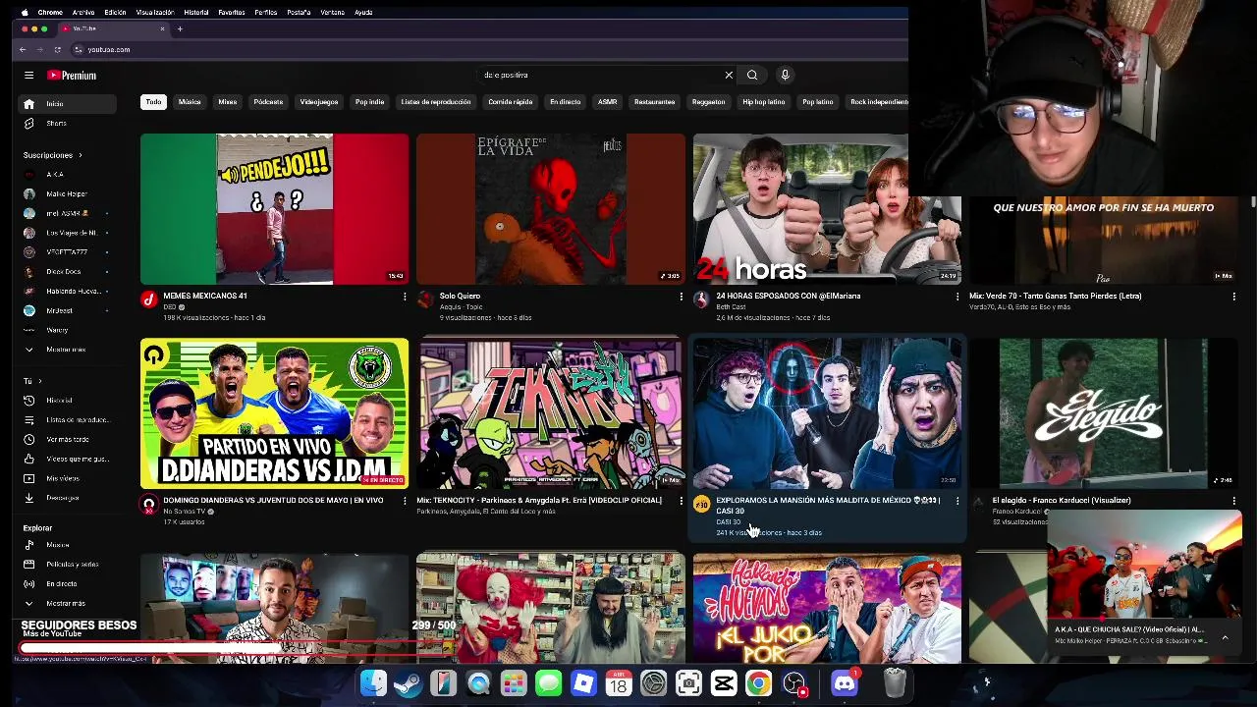The image size is (1257, 707).
Task: Select the ASMR filter chip
Action: [x=608, y=102]
